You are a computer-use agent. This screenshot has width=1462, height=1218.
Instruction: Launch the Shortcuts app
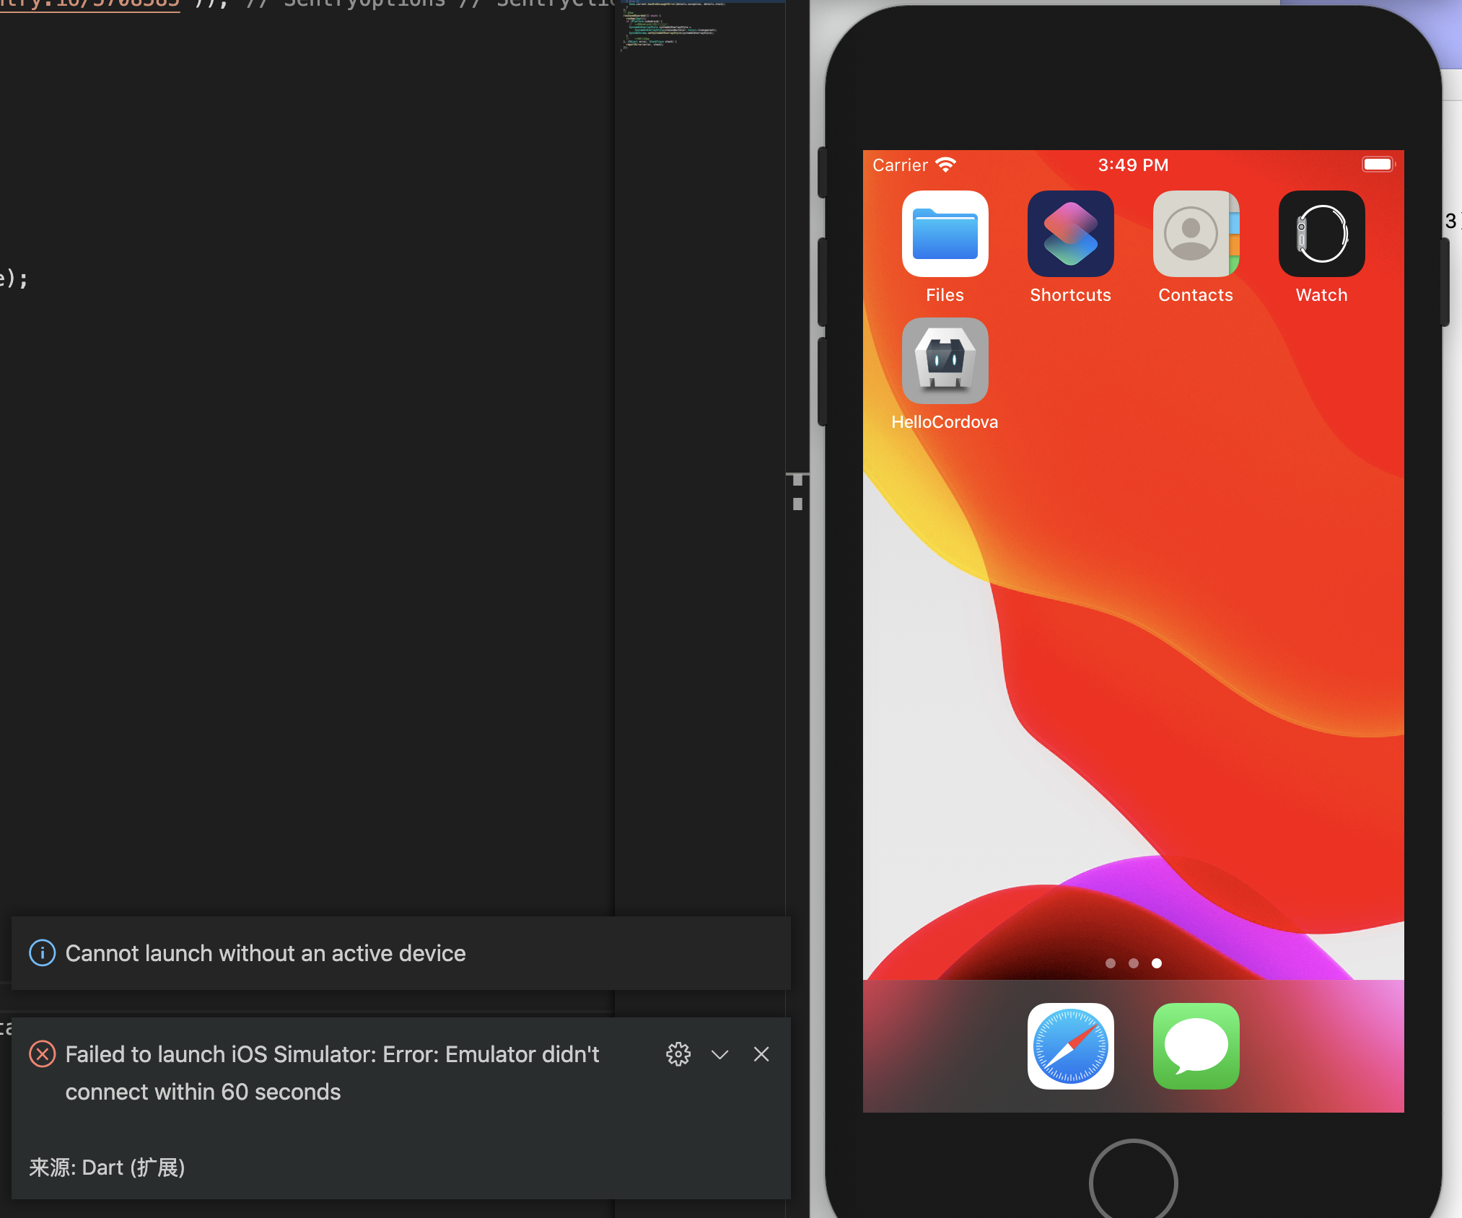click(x=1070, y=233)
